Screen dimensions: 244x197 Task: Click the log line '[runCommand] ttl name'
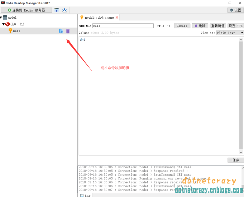(173, 167)
